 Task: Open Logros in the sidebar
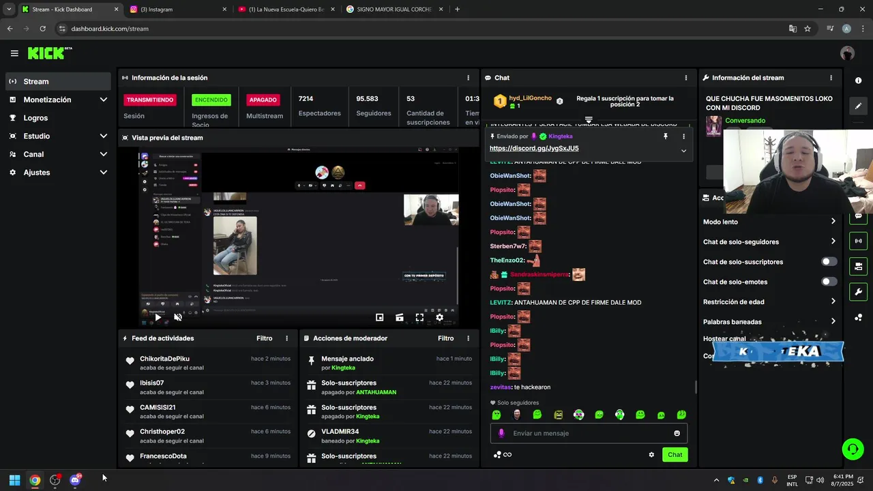click(58, 118)
